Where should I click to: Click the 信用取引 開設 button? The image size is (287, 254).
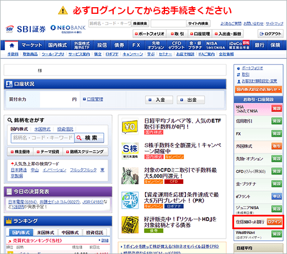pos(277,121)
